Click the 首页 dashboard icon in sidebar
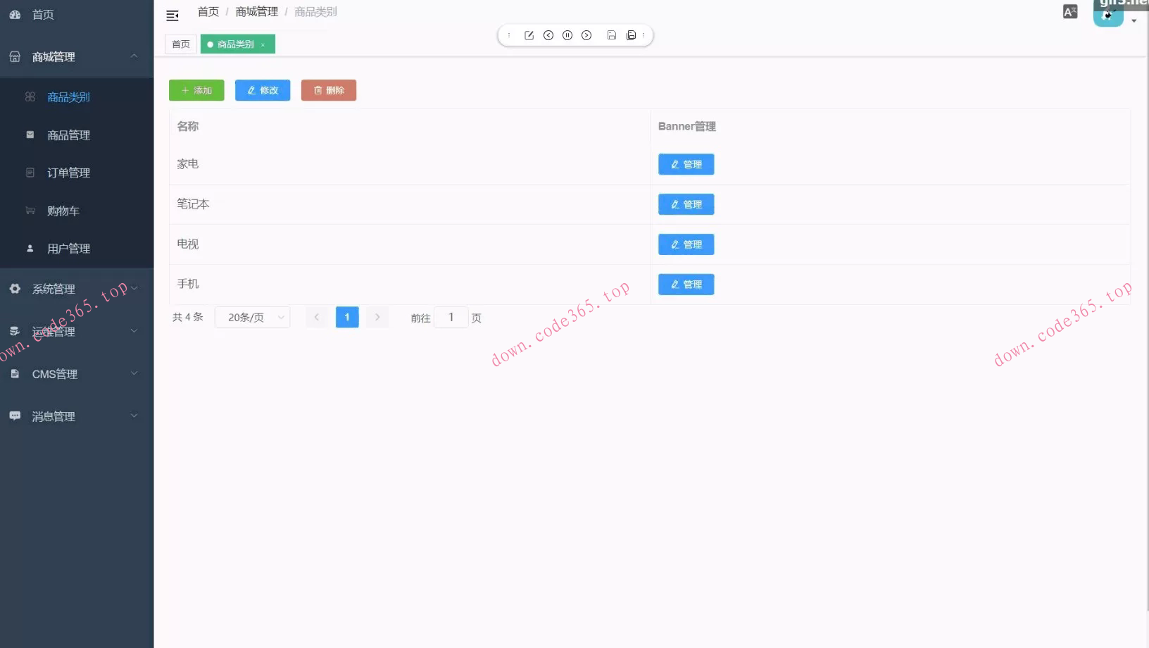1149x648 pixels. pos(15,14)
